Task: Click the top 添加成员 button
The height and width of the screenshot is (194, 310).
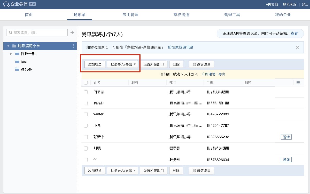Action: click(95, 64)
